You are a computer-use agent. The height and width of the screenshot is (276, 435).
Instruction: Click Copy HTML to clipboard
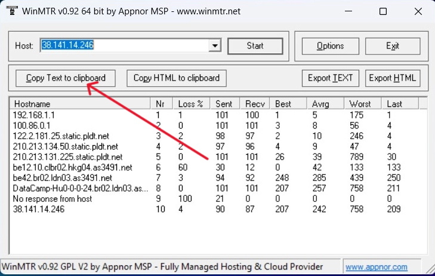point(176,78)
